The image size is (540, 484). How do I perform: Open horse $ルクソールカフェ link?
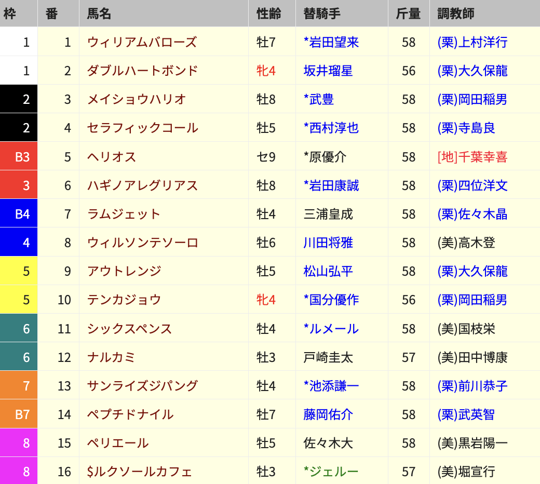coord(140,472)
